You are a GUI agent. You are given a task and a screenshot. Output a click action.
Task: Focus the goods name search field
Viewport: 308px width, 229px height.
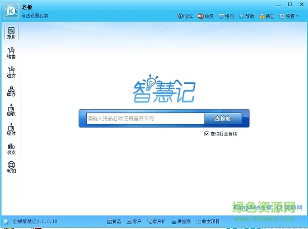coord(145,119)
